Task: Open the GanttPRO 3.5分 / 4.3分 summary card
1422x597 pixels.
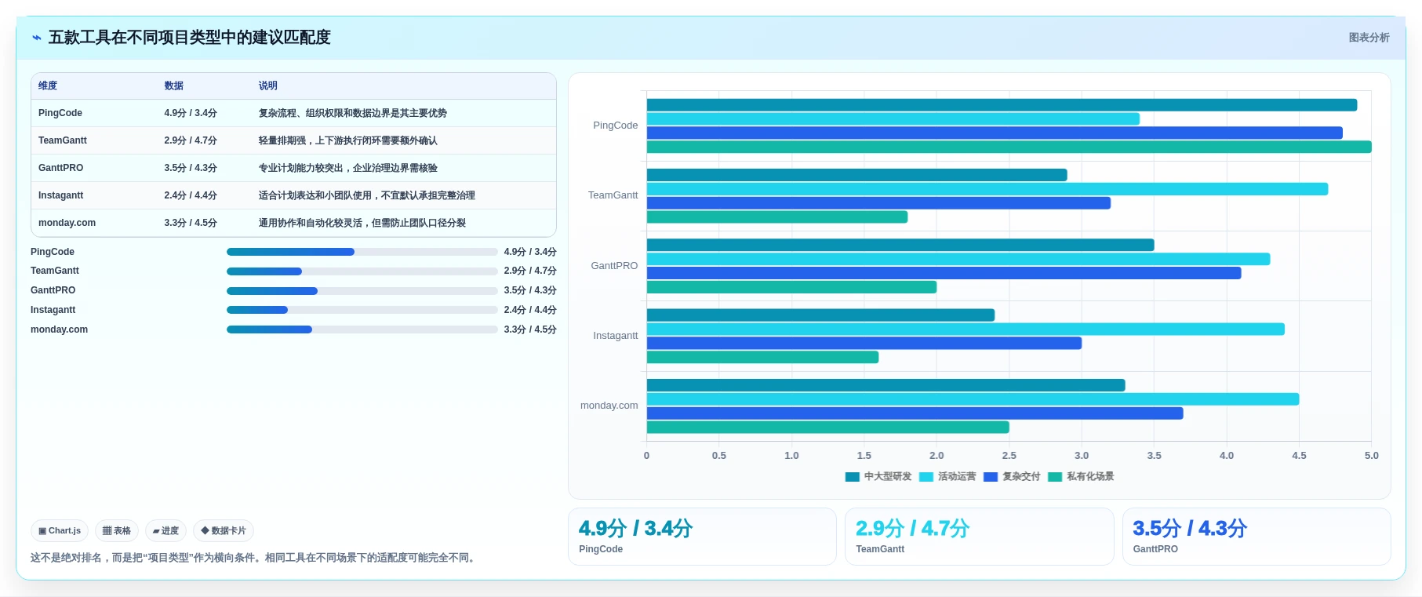Action: click(x=1257, y=537)
